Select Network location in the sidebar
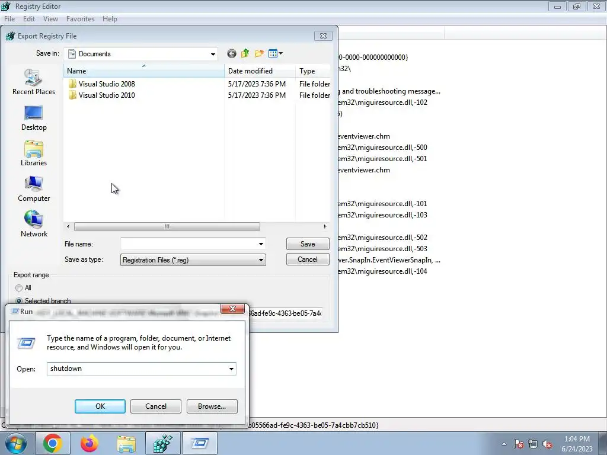 [34, 225]
